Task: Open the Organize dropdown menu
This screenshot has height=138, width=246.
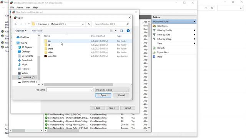Action: click(21, 31)
